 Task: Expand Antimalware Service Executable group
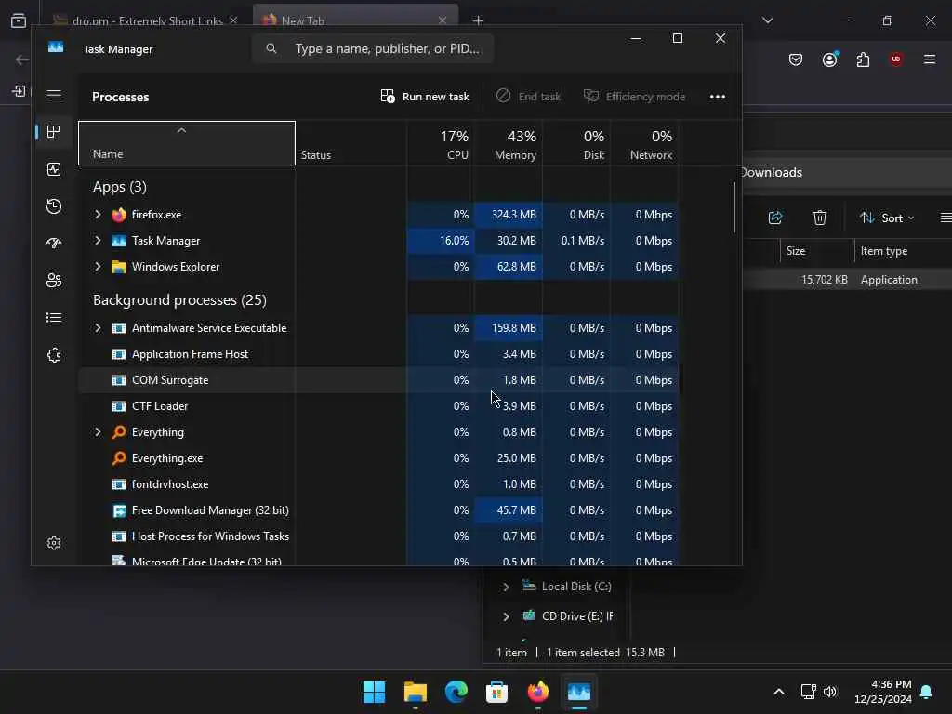pos(98,328)
